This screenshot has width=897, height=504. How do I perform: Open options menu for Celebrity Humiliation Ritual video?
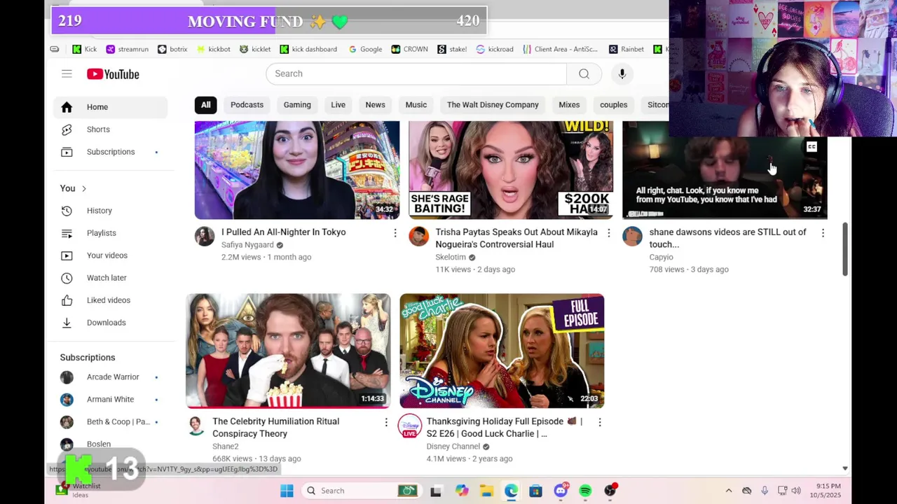(386, 422)
